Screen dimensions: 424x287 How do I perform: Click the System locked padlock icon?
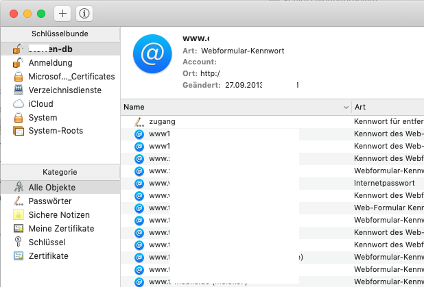(x=19, y=117)
